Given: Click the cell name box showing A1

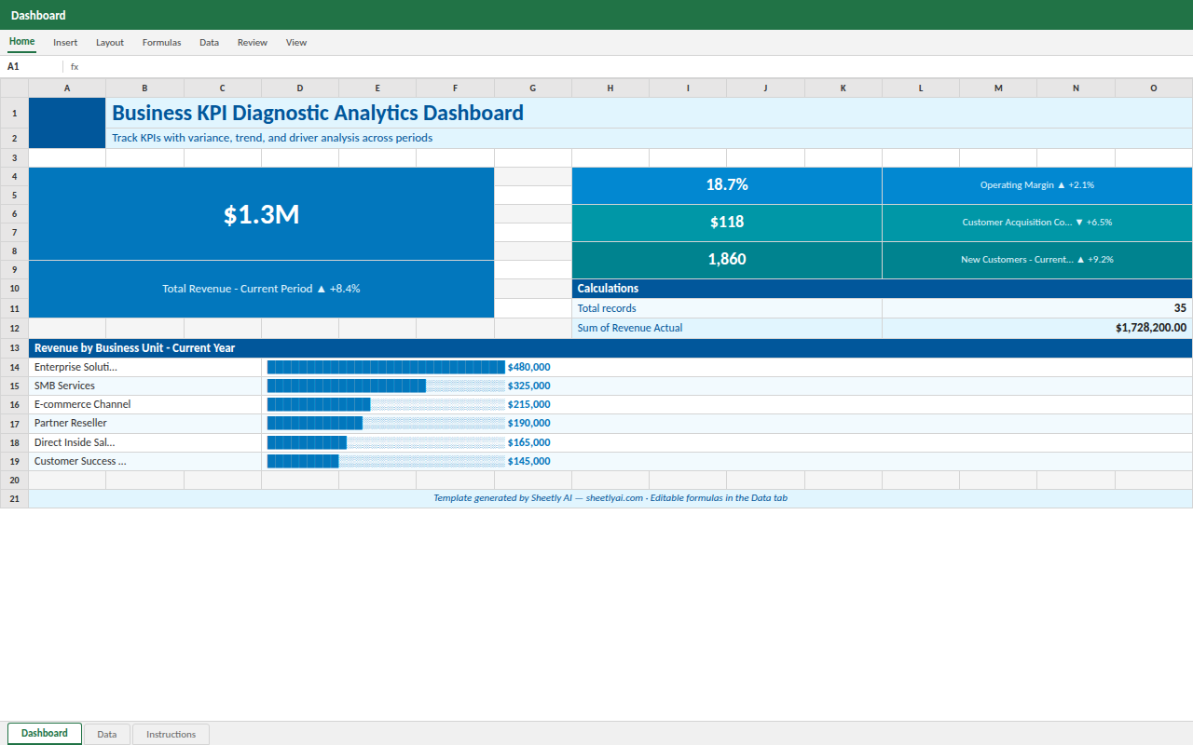Looking at the screenshot, I should coord(32,66).
